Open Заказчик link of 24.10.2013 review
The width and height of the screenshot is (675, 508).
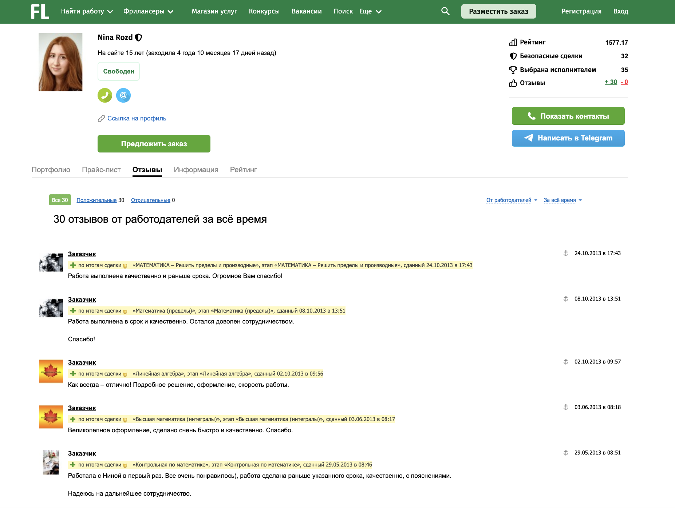tap(82, 254)
